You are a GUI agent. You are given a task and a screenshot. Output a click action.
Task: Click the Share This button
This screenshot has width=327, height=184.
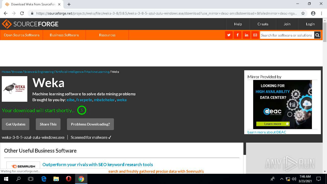(x=48, y=124)
